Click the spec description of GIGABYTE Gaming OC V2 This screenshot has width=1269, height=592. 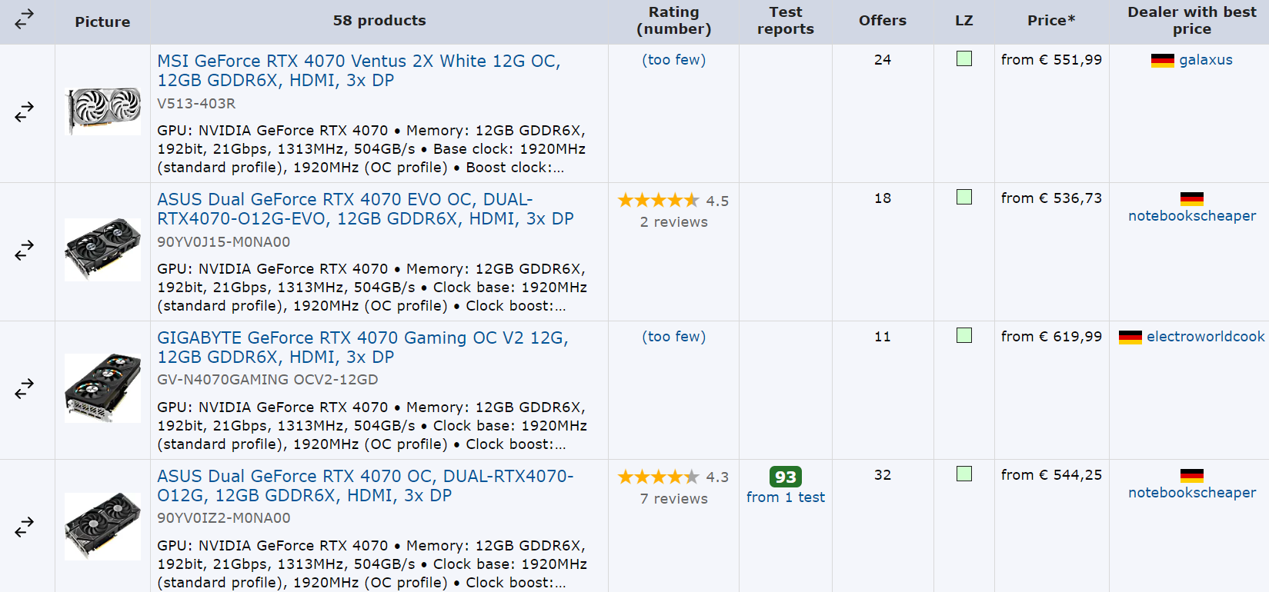(372, 426)
